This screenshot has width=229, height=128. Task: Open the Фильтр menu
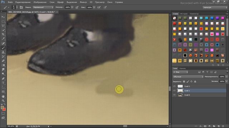(83, 2)
